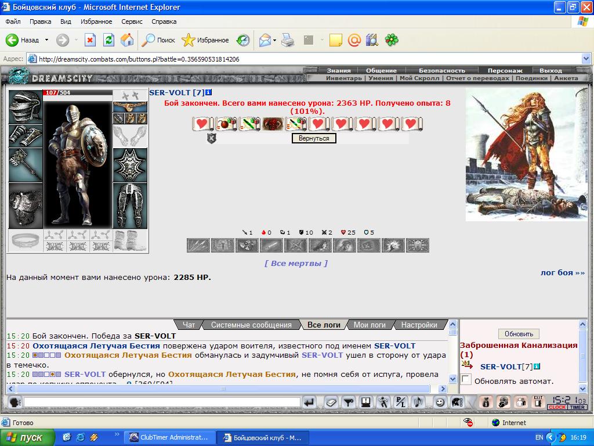Click log horizontal scroll right arrow
Screen dimensions: 594x446
(443, 389)
